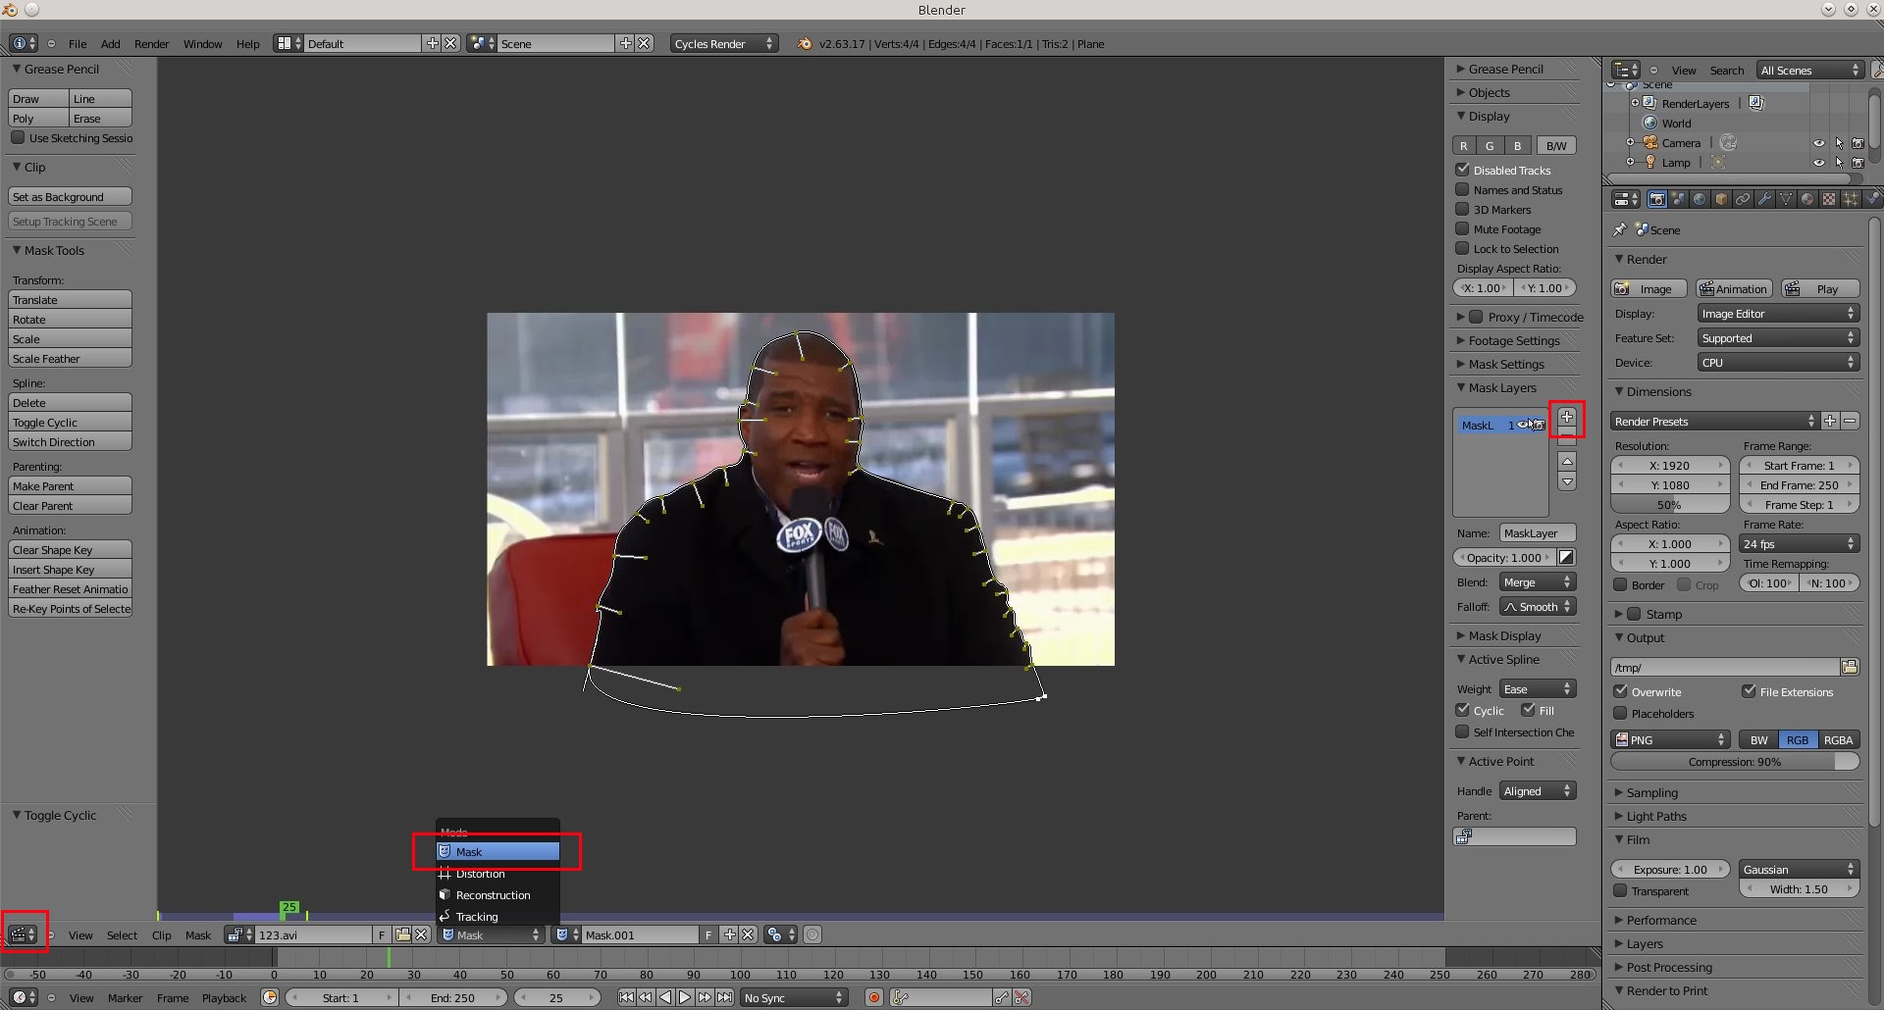Open the outliner editor type icon
This screenshot has width=1884, height=1010.
point(1626,70)
